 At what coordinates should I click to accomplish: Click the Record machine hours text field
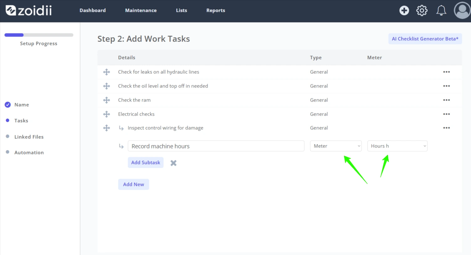click(x=216, y=146)
